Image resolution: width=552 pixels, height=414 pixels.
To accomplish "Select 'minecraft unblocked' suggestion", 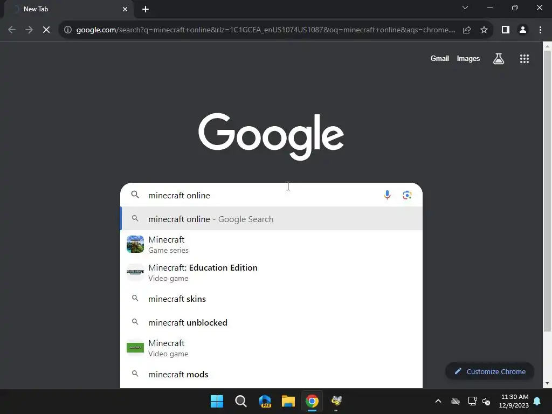I will click(272, 322).
